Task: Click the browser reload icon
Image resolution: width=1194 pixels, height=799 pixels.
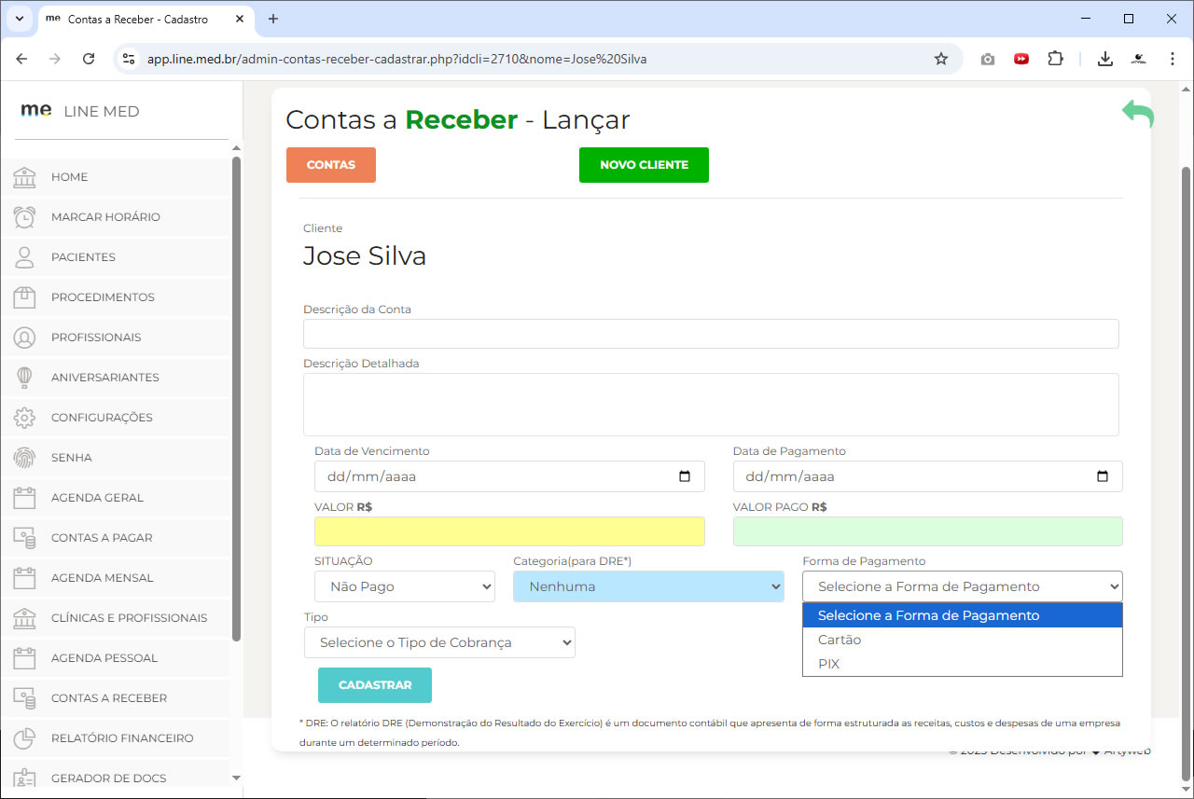Action: [89, 59]
